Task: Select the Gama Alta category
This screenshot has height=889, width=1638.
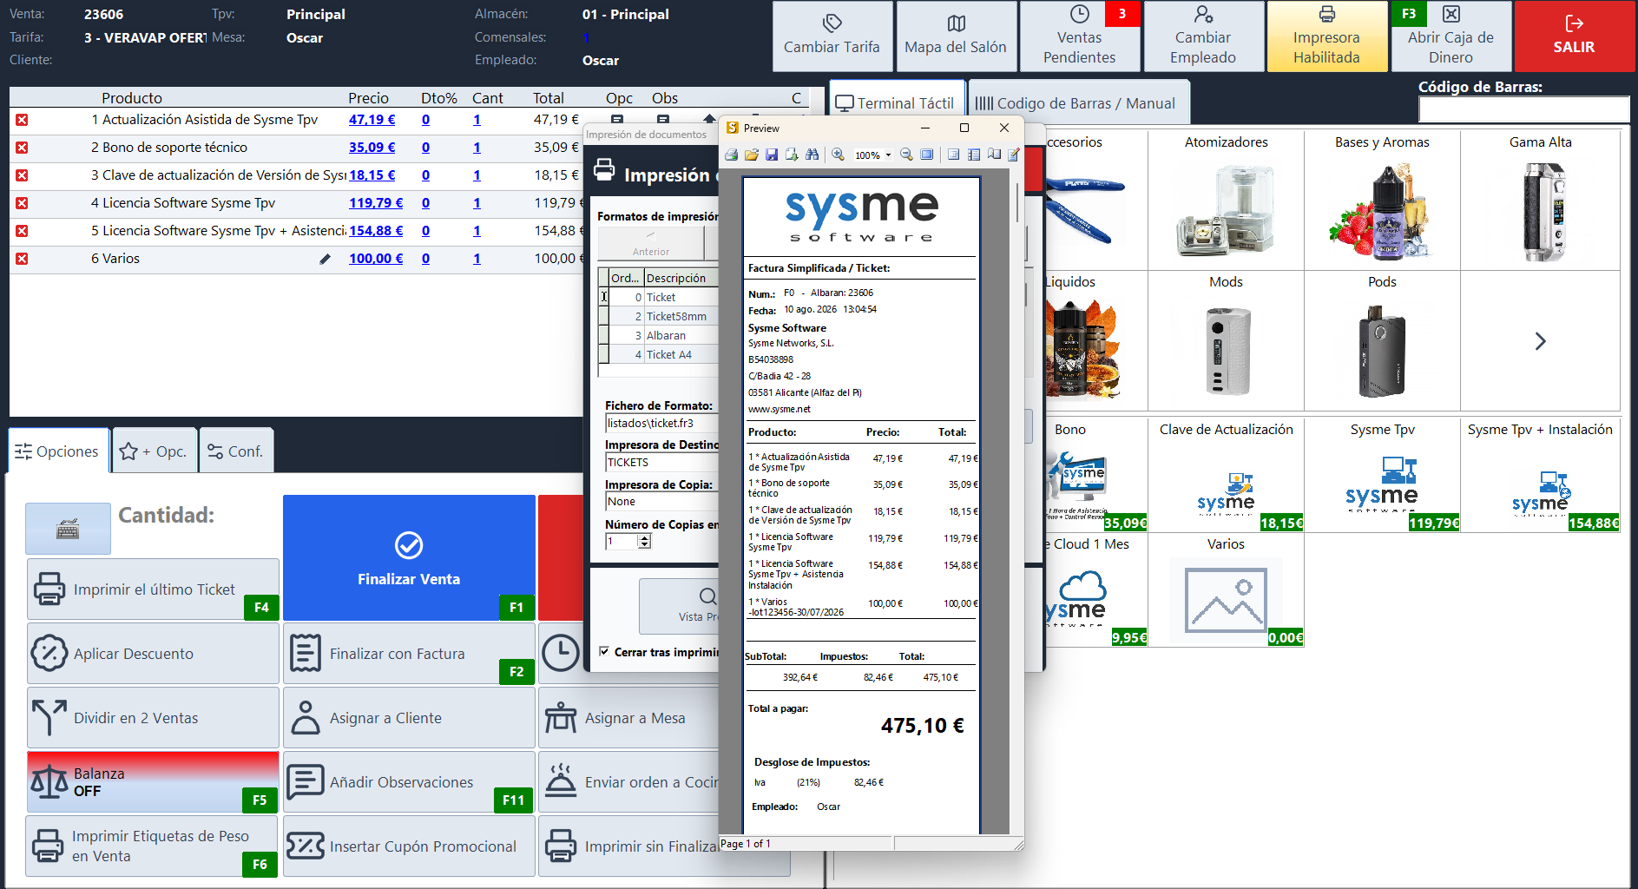Action: coord(1540,200)
